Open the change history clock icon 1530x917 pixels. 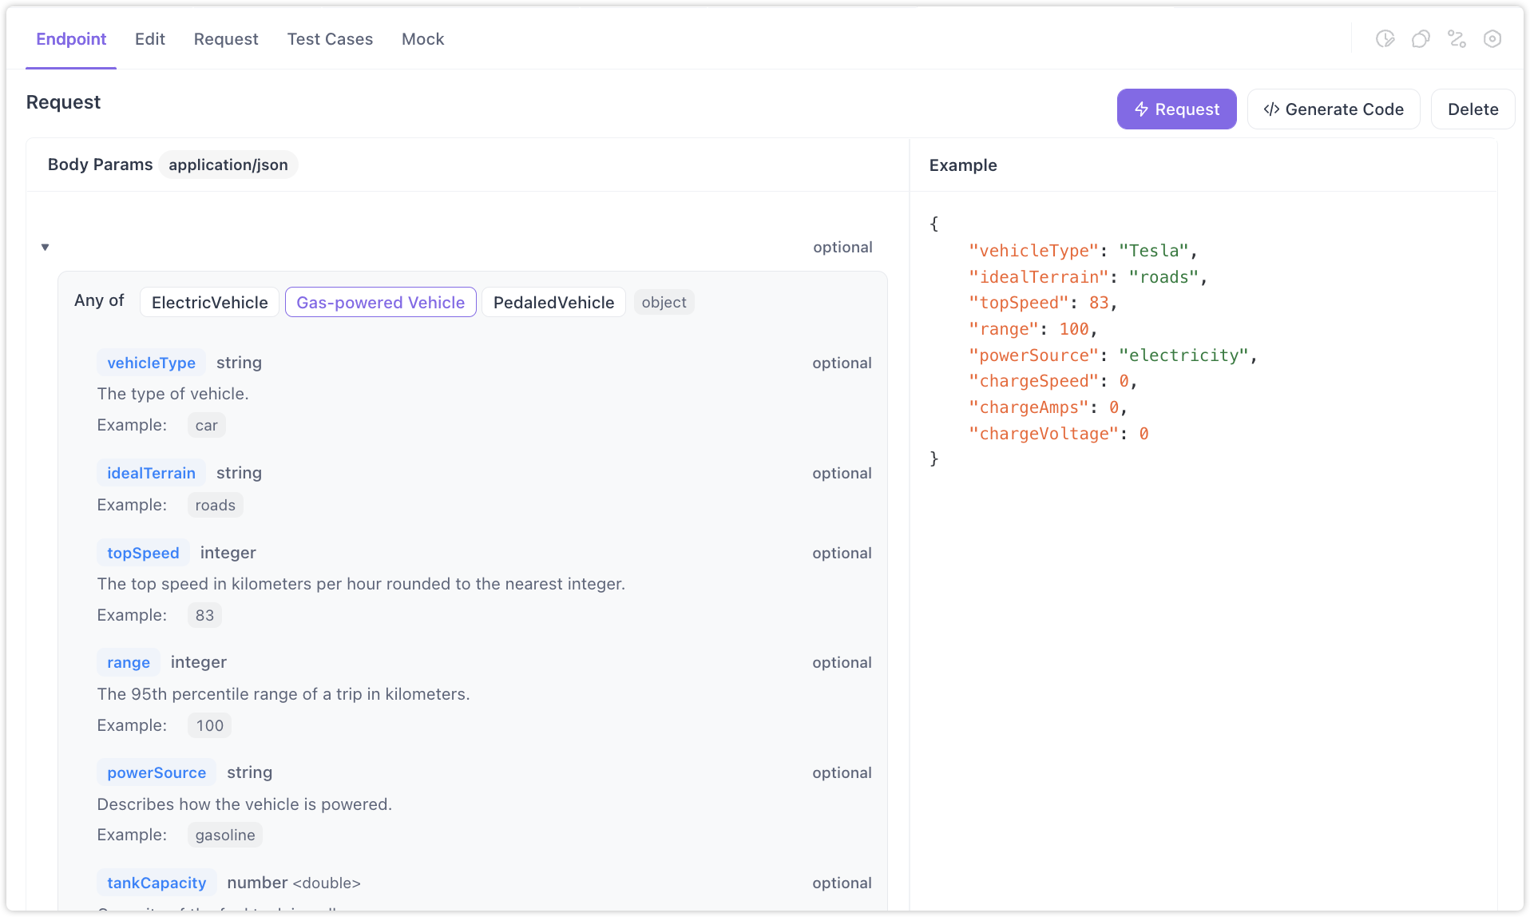click(x=1385, y=39)
